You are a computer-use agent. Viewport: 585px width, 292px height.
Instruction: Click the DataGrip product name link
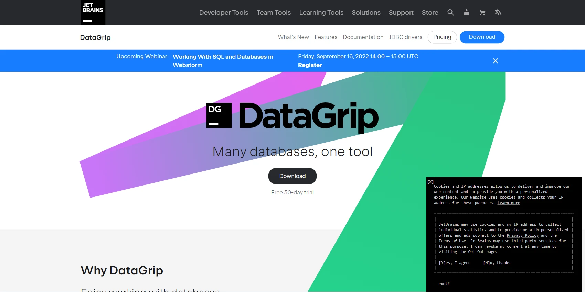coord(95,37)
